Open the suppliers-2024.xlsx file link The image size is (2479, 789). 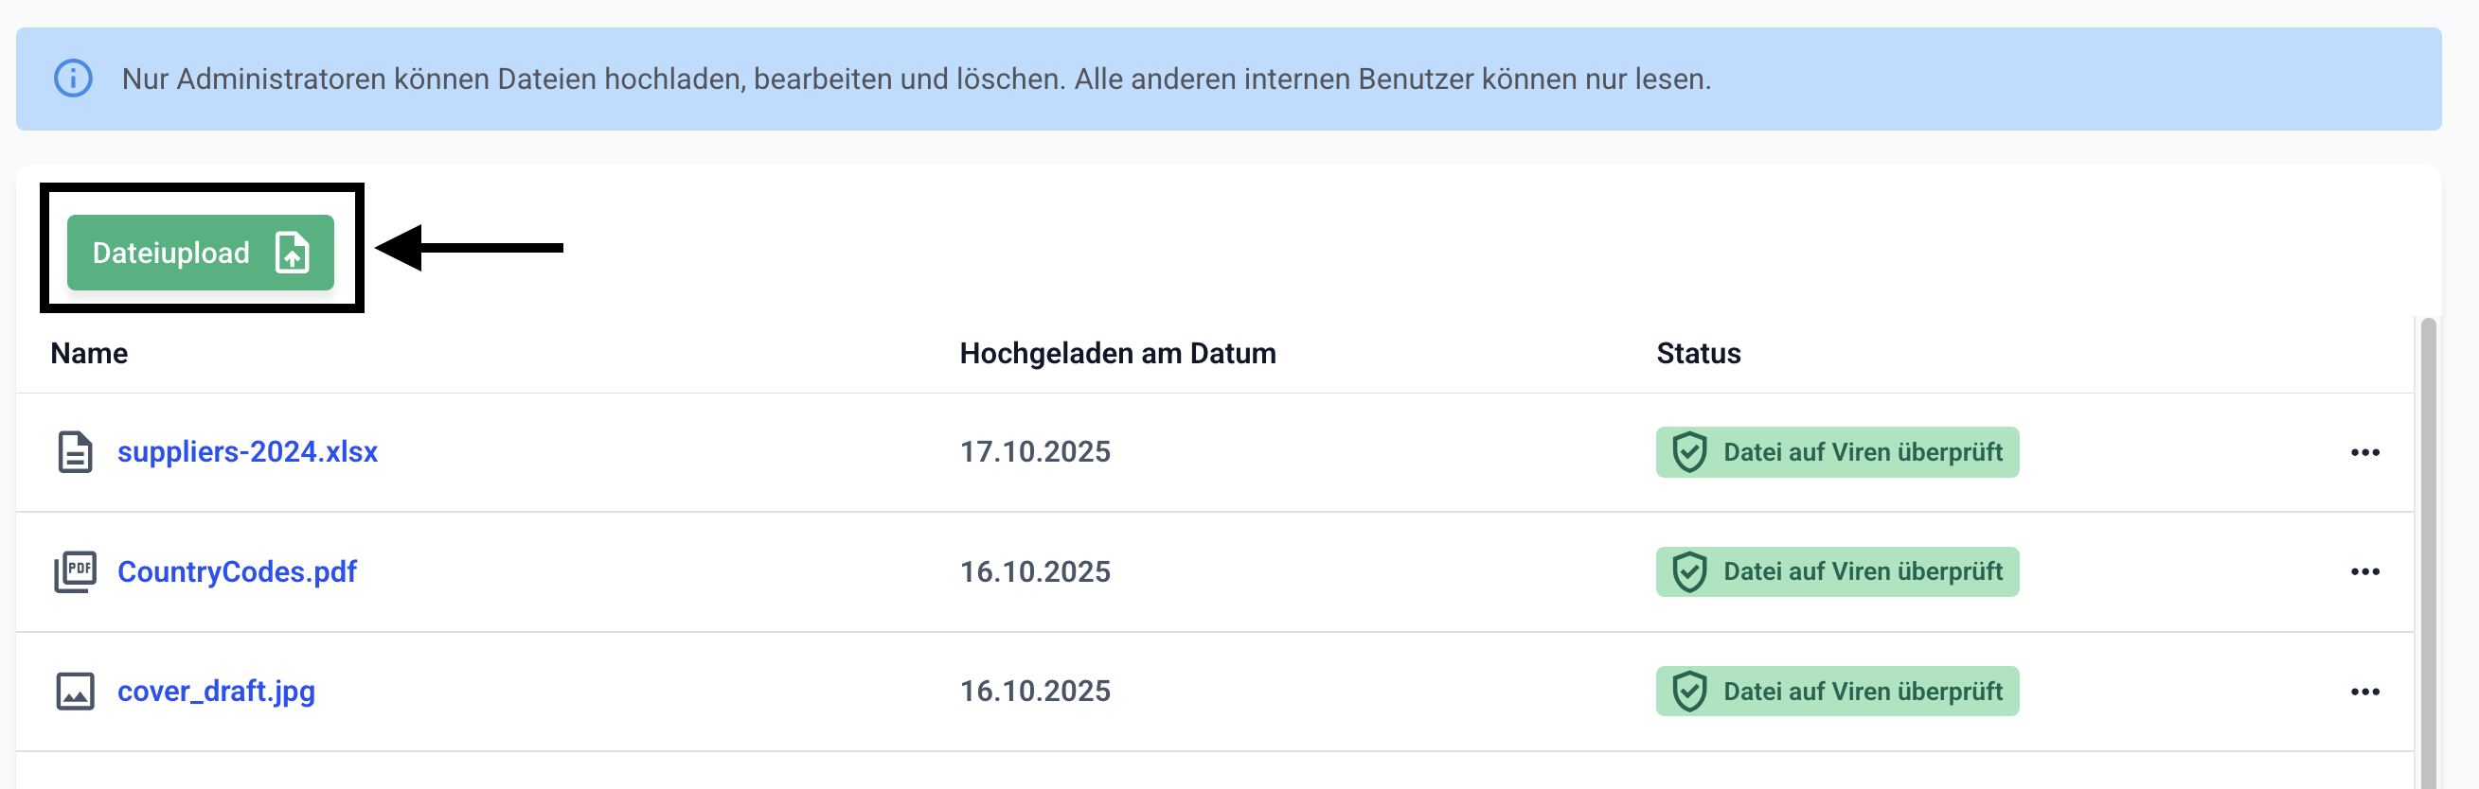coord(247,451)
